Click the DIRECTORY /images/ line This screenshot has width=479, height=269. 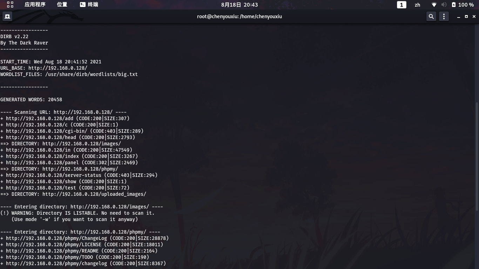tap(61, 144)
